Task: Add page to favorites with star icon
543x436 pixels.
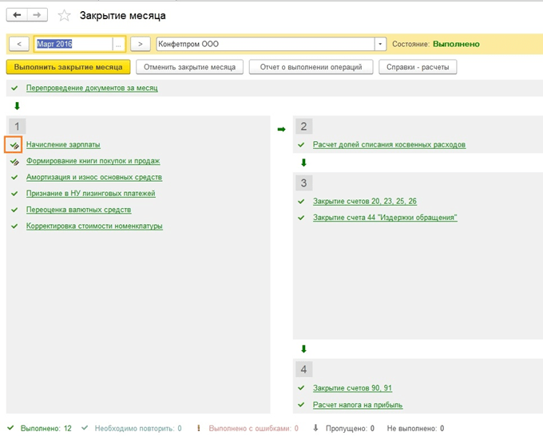Action: pyautogui.click(x=64, y=16)
